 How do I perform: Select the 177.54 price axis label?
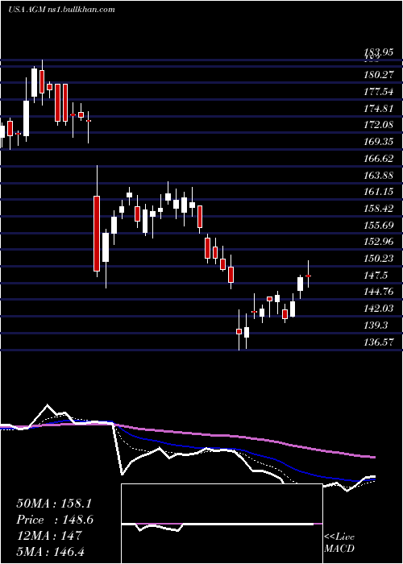(x=378, y=92)
